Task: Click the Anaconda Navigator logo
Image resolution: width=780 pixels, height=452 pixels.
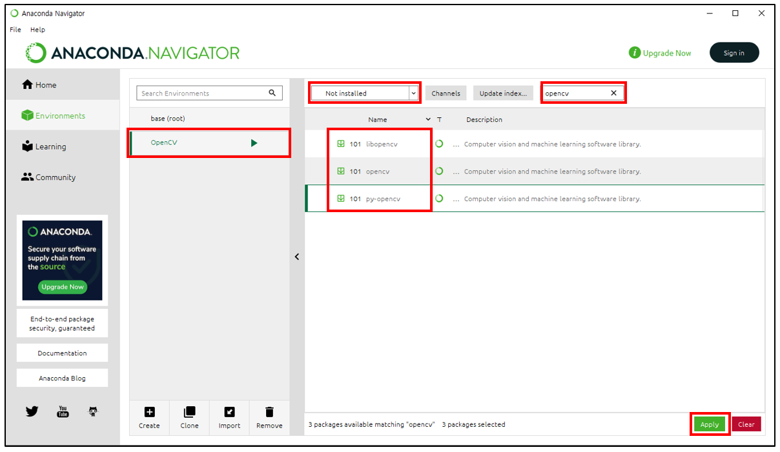Action: point(133,53)
